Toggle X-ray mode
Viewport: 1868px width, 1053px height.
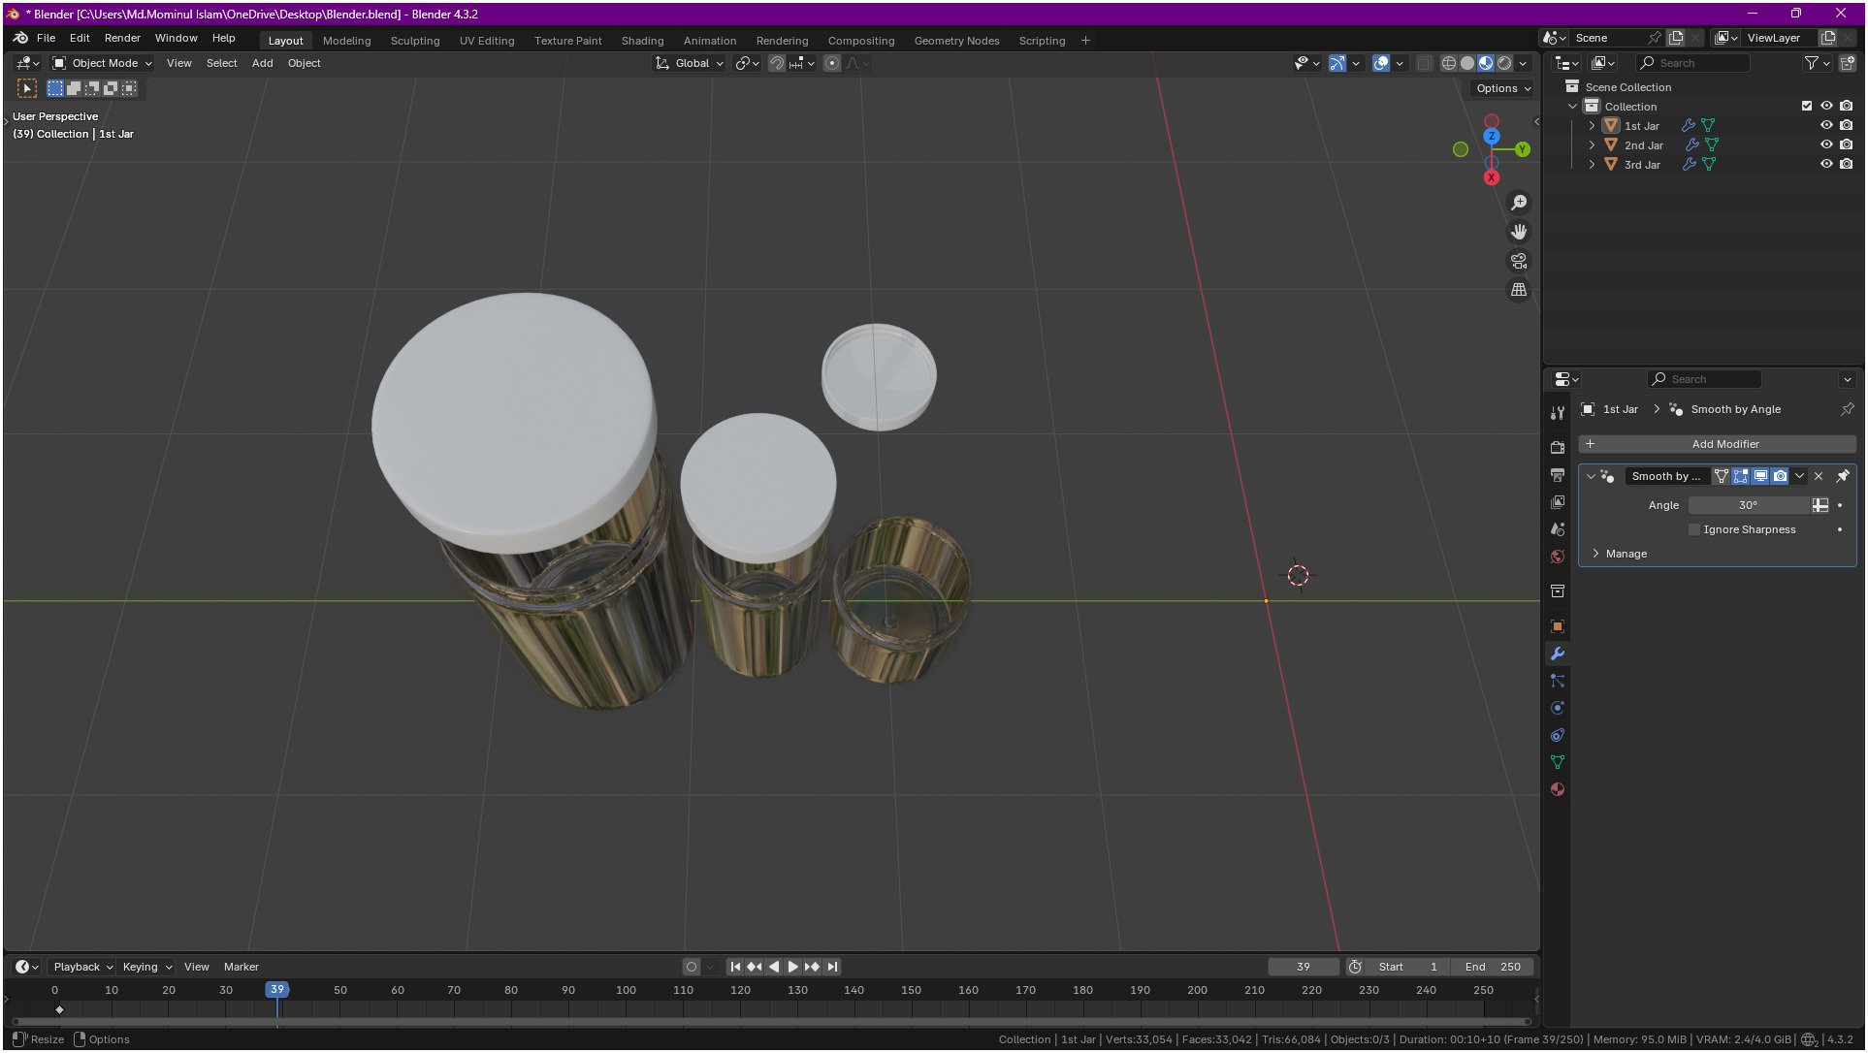point(1424,63)
